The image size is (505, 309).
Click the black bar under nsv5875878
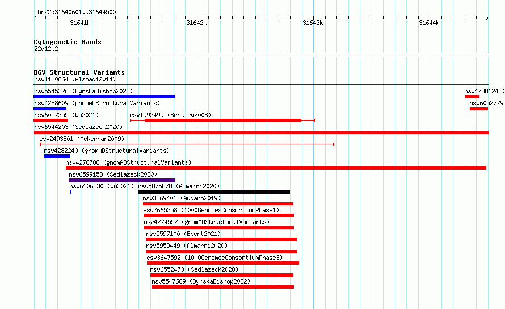(x=214, y=192)
